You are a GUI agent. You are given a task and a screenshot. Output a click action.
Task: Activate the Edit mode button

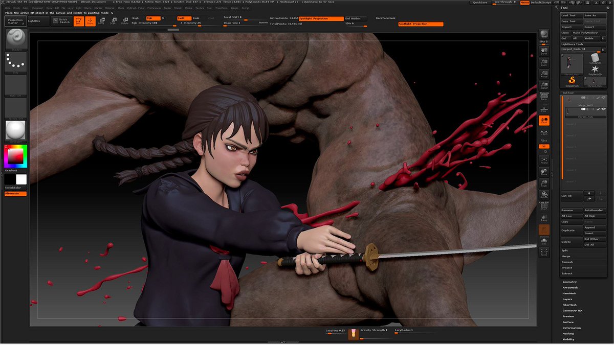[x=78, y=21]
